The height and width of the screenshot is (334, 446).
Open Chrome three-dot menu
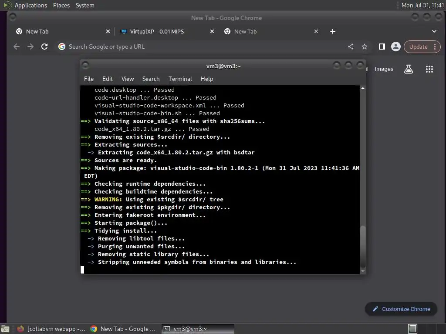435,47
